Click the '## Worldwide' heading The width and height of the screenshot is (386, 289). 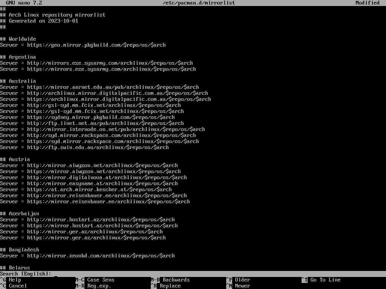[x=18, y=39]
